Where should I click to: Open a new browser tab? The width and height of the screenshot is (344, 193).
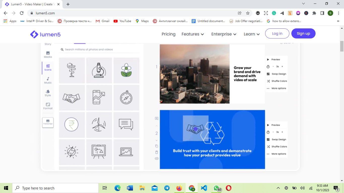coord(68,4)
